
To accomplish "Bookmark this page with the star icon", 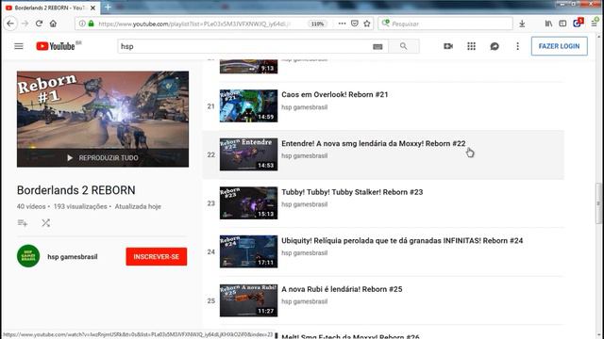I will pos(367,24).
